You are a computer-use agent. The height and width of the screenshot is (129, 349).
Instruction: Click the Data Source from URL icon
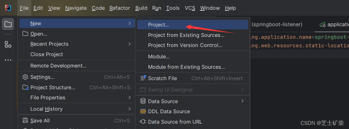click(x=143, y=122)
